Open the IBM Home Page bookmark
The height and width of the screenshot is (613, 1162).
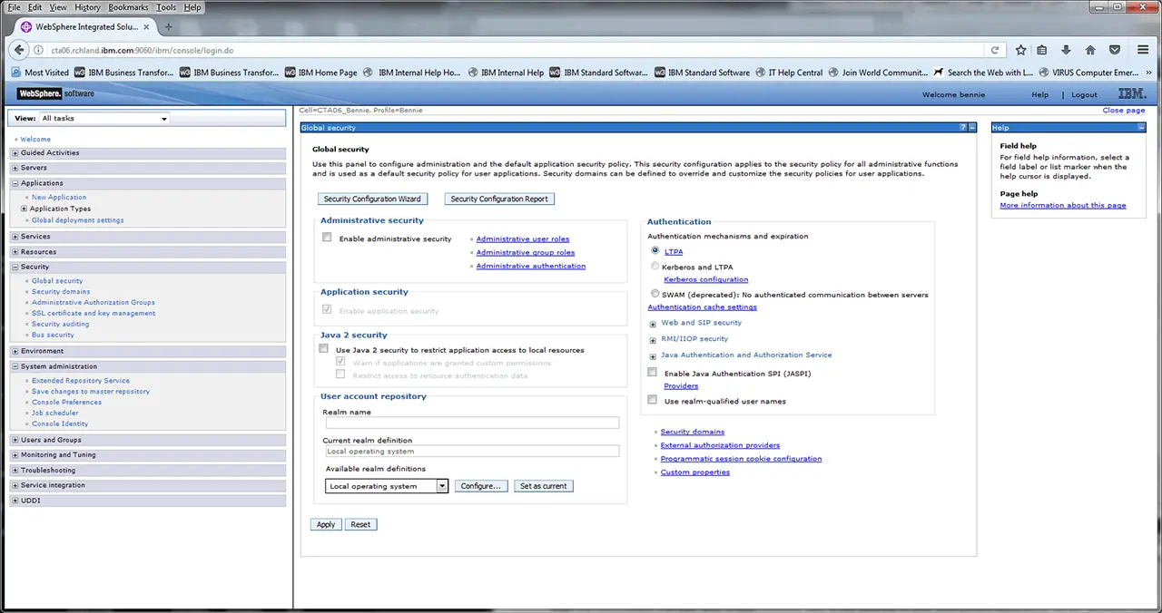(320, 73)
